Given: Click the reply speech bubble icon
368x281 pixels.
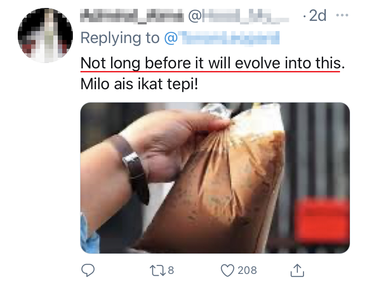Looking at the screenshot, I should point(88,269).
